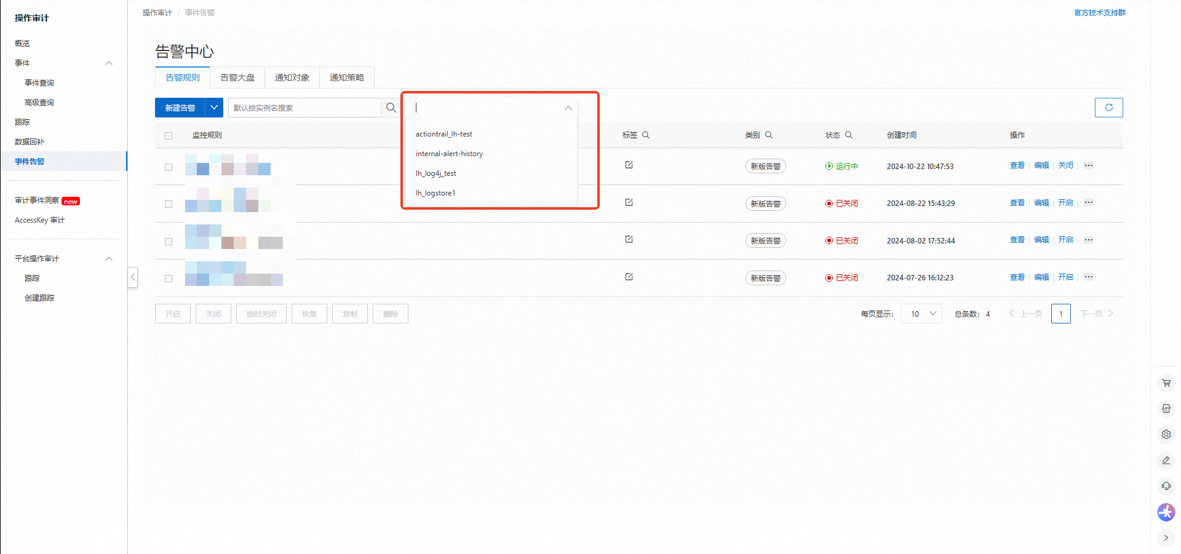The height and width of the screenshot is (554, 1181).
Task: Close the running rule from 2024-10-22 10:47:53
Action: pyautogui.click(x=1065, y=165)
